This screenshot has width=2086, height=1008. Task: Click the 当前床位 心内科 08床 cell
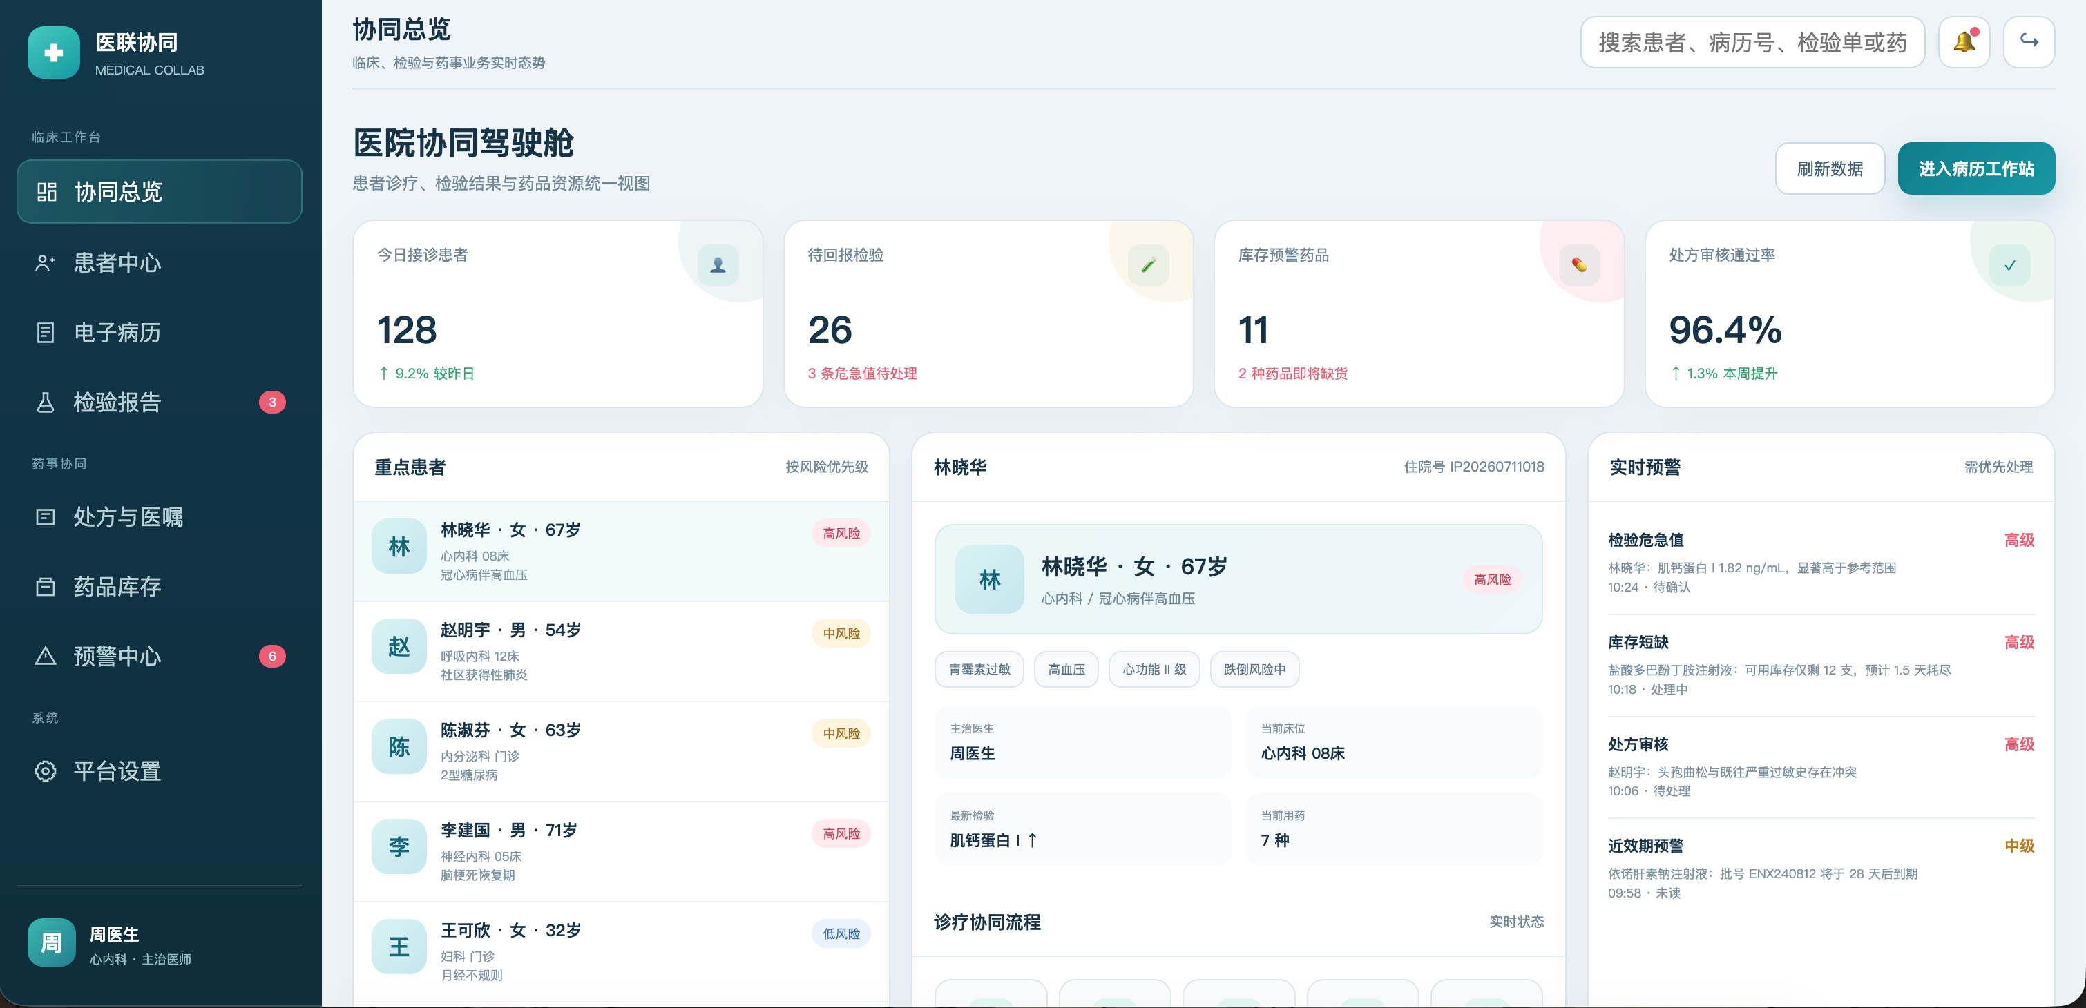click(x=1394, y=742)
